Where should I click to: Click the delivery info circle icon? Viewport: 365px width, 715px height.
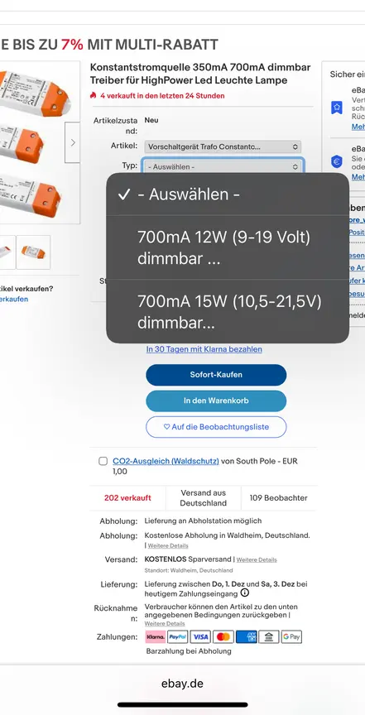[x=244, y=593]
